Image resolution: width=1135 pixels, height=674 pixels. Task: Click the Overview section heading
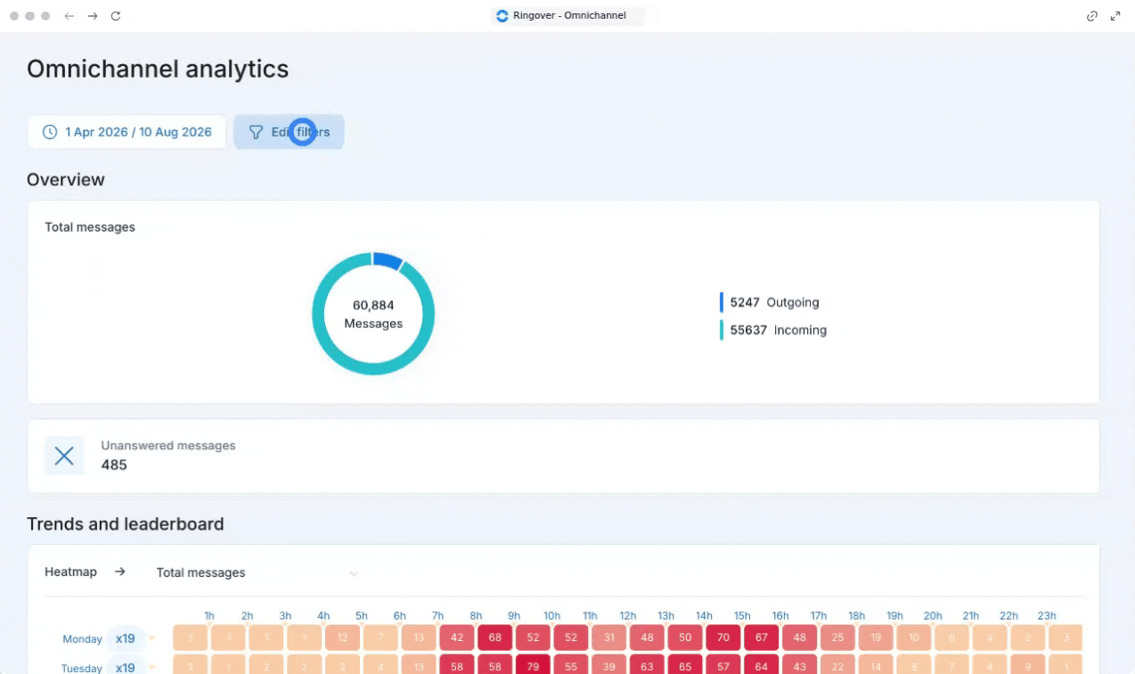(66, 179)
